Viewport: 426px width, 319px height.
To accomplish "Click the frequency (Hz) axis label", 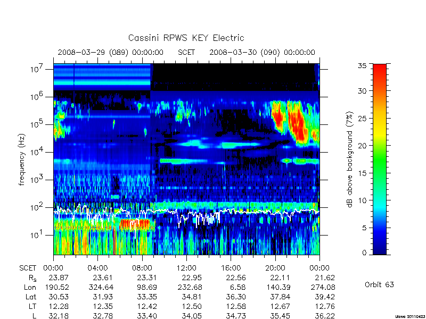I will pyautogui.click(x=22, y=159).
